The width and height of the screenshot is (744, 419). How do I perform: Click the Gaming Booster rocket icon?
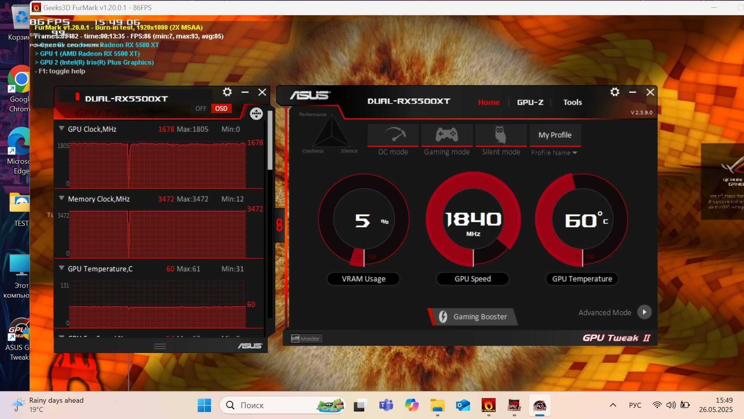[443, 317]
